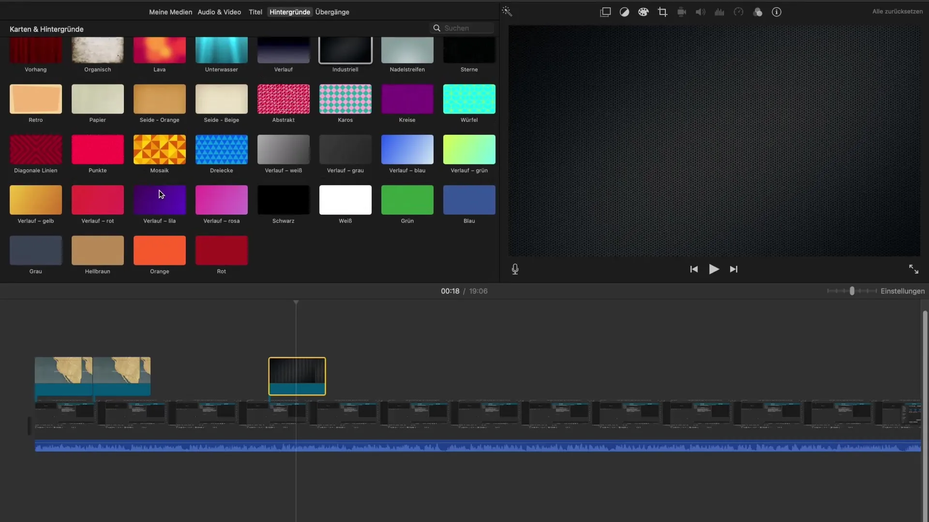Open the color balance adjustment icon

624,12
